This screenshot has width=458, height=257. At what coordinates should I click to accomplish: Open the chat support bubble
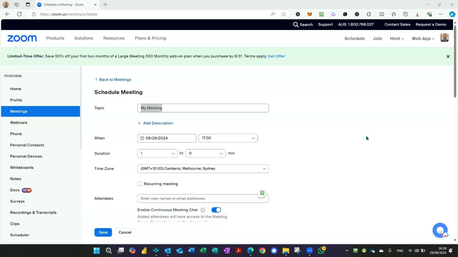[440, 230]
